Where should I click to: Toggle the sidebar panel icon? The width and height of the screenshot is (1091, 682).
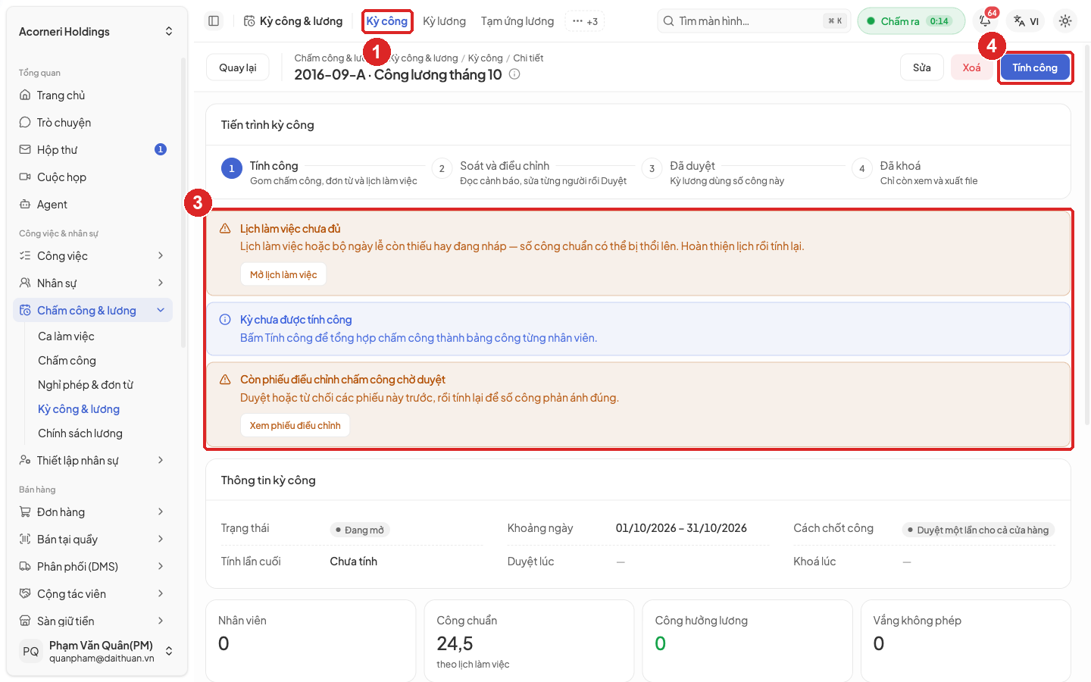coord(214,21)
